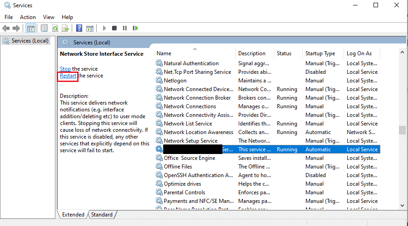Image resolution: width=408 pixels, height=226 pixels.
Task: Click the Restart the service link
Action: coord(68,76)
